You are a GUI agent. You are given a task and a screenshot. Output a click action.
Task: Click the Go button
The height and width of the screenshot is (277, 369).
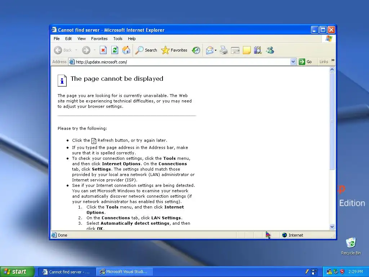[x=305, y=62]
